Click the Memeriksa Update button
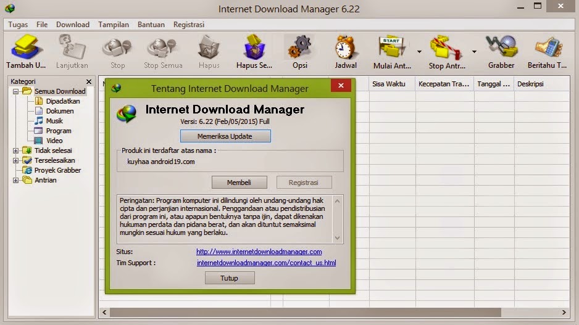The height and width of the screenshot is (325, 579). click(x=225, y=136)
